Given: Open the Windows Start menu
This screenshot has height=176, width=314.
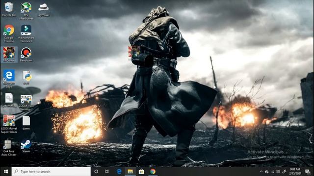Looking at the screenshot, I should coord(5,172).
